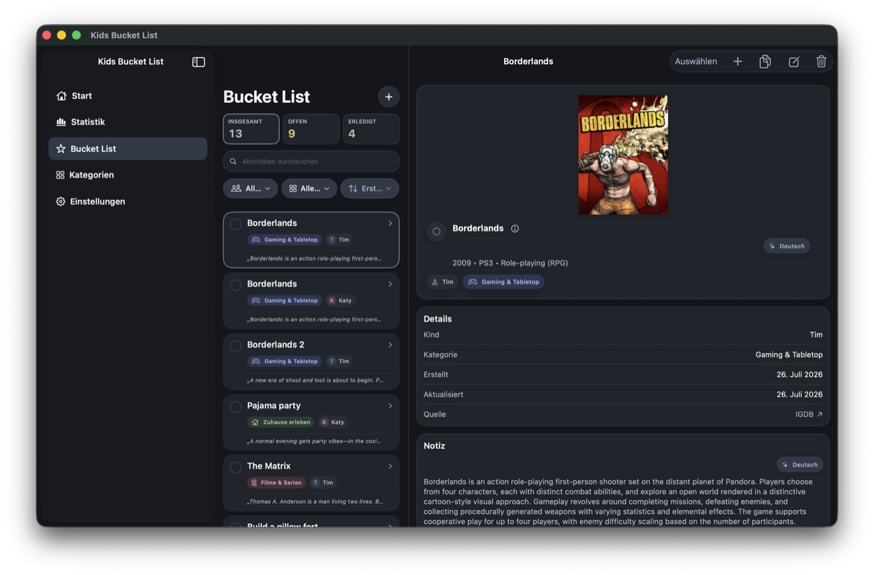Filter by Offen 9 counter

coord(311,128)
